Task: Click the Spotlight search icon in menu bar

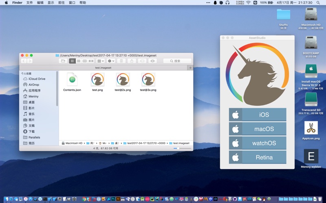Action: pos(318,2)
